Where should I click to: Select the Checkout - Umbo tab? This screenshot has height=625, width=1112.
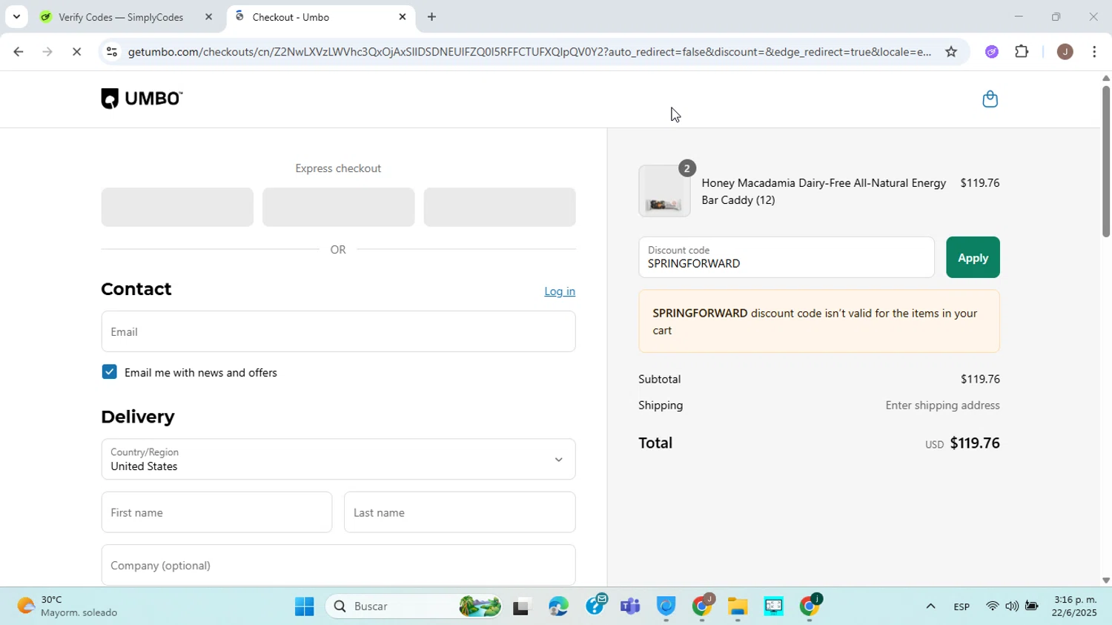320,17
